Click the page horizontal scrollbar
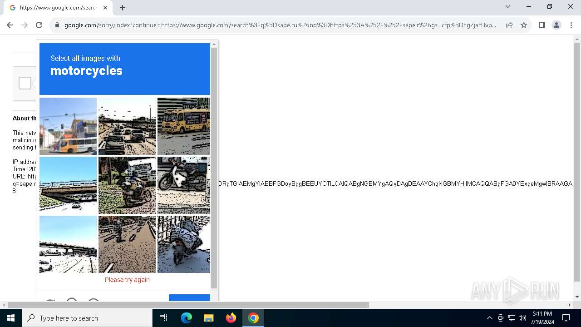The image size is (581, 327). point(188,305)
